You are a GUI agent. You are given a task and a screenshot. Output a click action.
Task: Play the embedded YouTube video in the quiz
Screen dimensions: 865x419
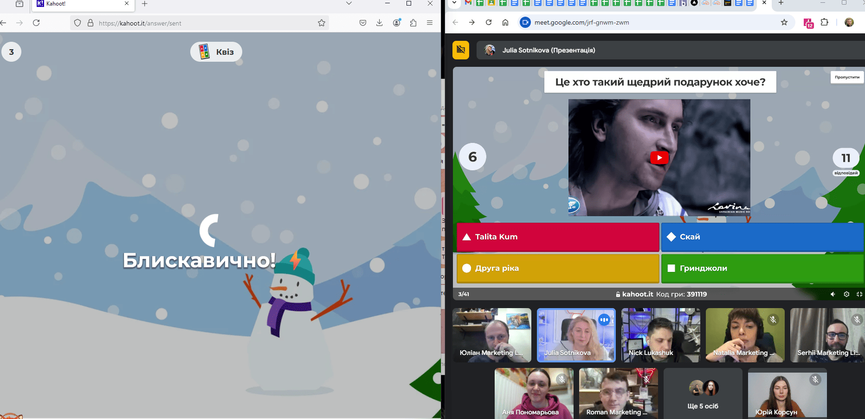click(659, 158)
